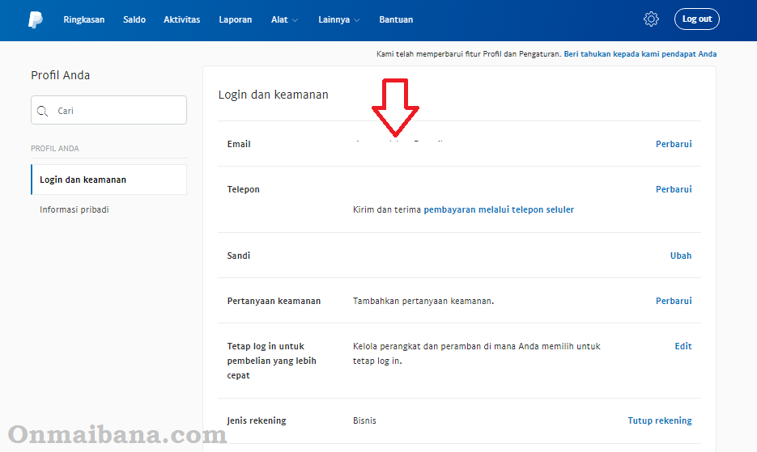Select Login dan keamanan sidebar tab
This screenshot has width=757, height=452.
coord(108,180)
